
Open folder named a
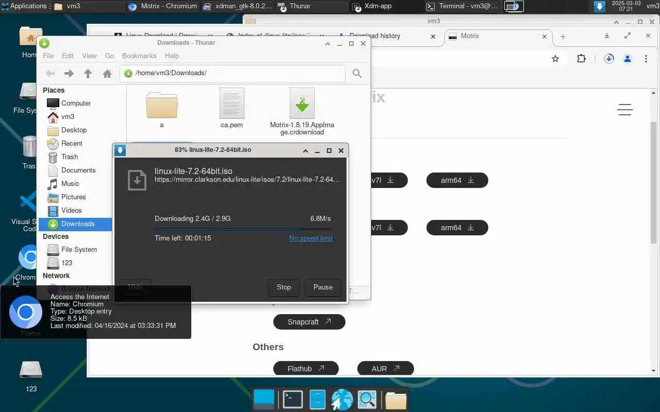coord(161,110)
